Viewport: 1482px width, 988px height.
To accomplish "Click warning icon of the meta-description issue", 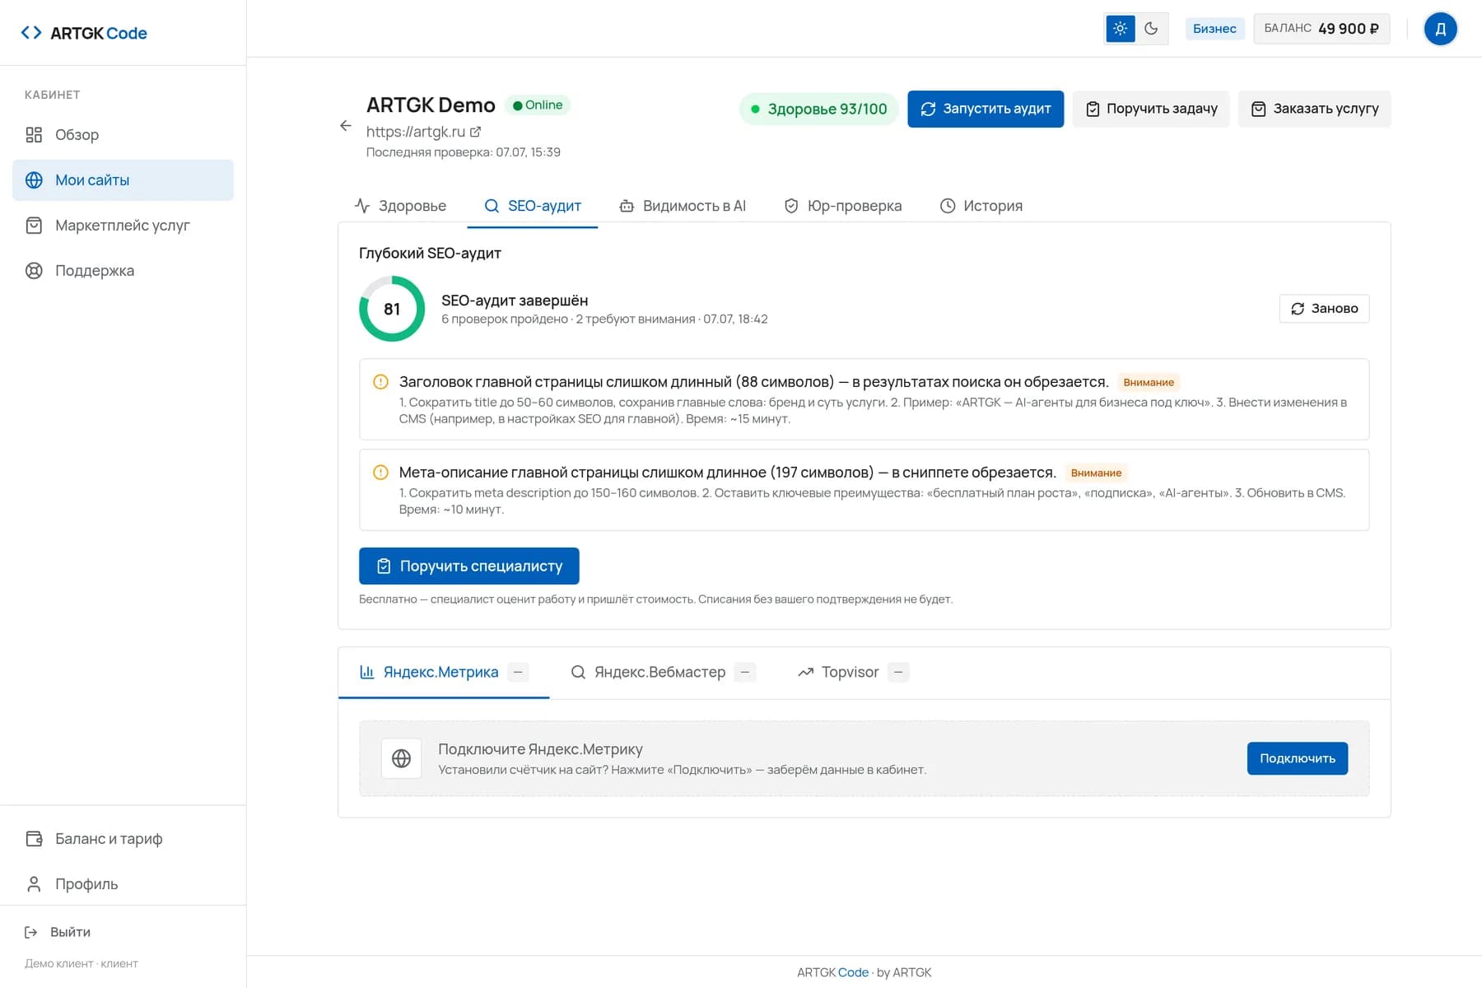I will (380, 473).
